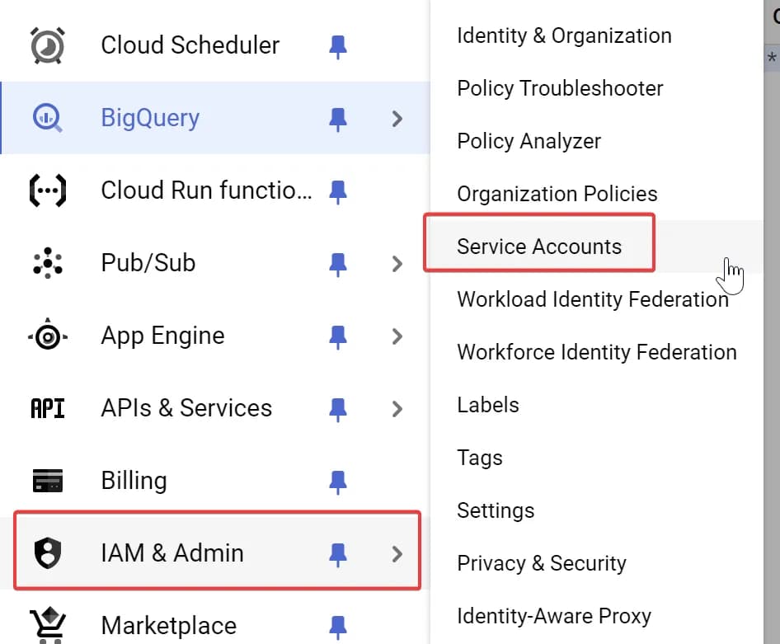The width and height of the screenshot is (780, 644).
Task: Open Settings from the IAM submenu
Action: click(597, 510)
